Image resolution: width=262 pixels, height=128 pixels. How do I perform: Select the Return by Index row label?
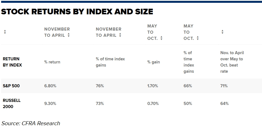click(12, 62)
